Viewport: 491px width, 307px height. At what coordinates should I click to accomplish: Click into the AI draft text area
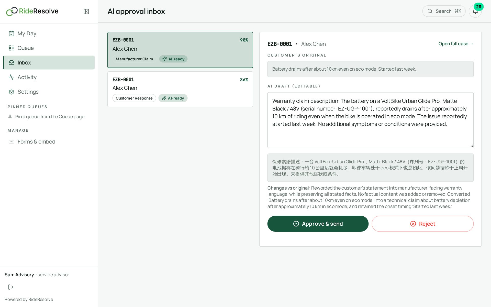370,120
